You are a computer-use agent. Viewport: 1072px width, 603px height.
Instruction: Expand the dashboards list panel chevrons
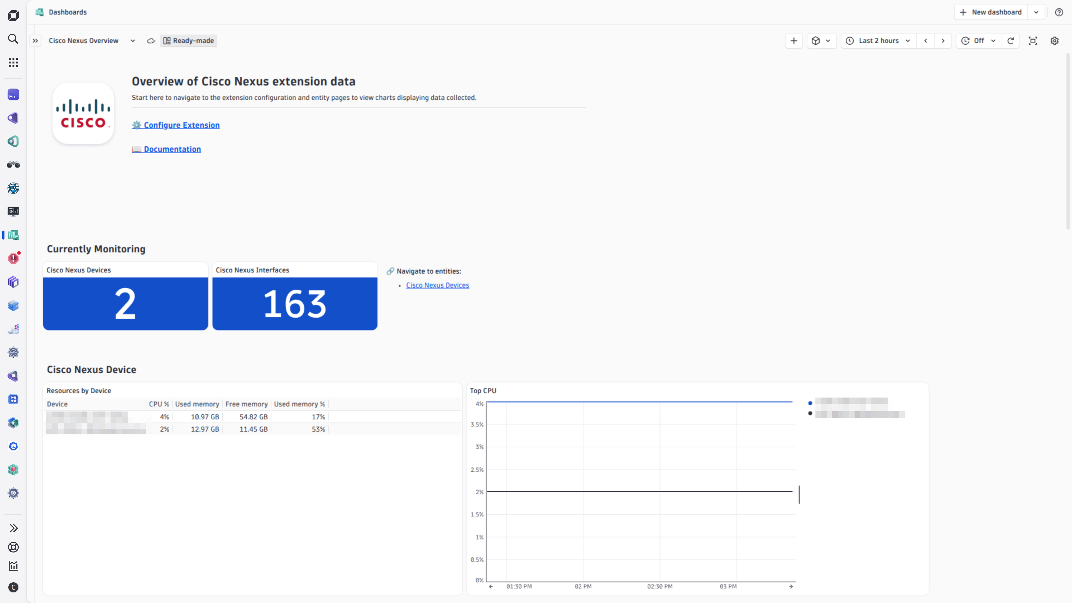coord(35,41)
